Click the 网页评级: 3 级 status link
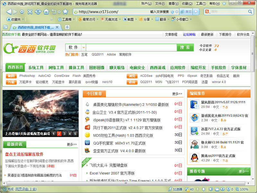Viewport: 257px width, 193px height. coord(26,189)
